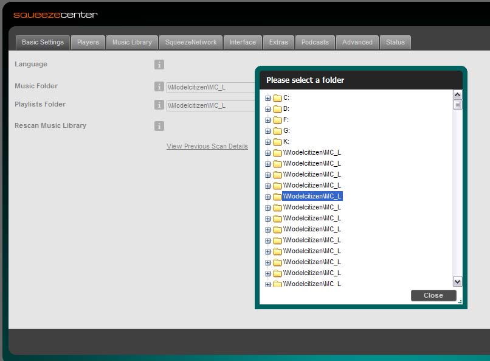The height and width of the screenshot is (361, 490).
Task: Click the info icon next to Language
Action: pyautogui.click(x=159, y=65)
